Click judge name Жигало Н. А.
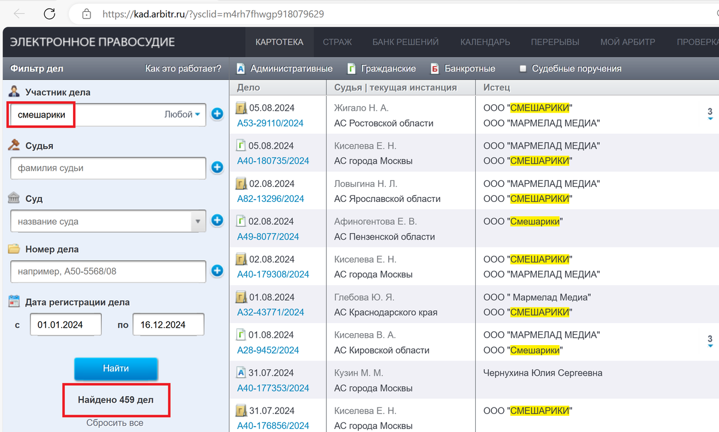Viewport: 719px width, 432px height. [x=361, y=108]
